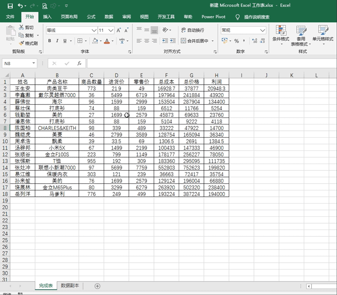
Task: Select column H header
Action: [216, 75]
